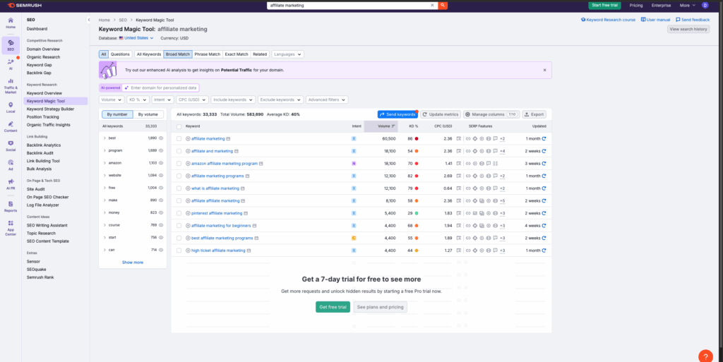Open Keyword Overview in the side menu
This screenshot has height=362, width=723.
click(x=44, y=93)
